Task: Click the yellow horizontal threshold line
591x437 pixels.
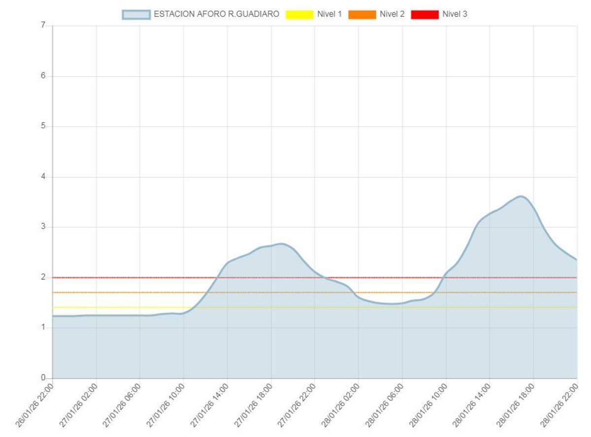Action: [123, 307]
